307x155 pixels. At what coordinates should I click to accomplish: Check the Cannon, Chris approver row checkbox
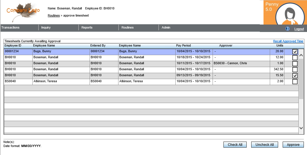(x=295, y=64)
